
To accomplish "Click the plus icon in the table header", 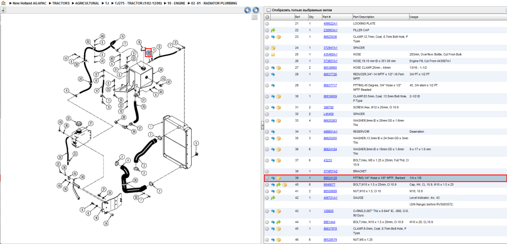I will point(267,17).
